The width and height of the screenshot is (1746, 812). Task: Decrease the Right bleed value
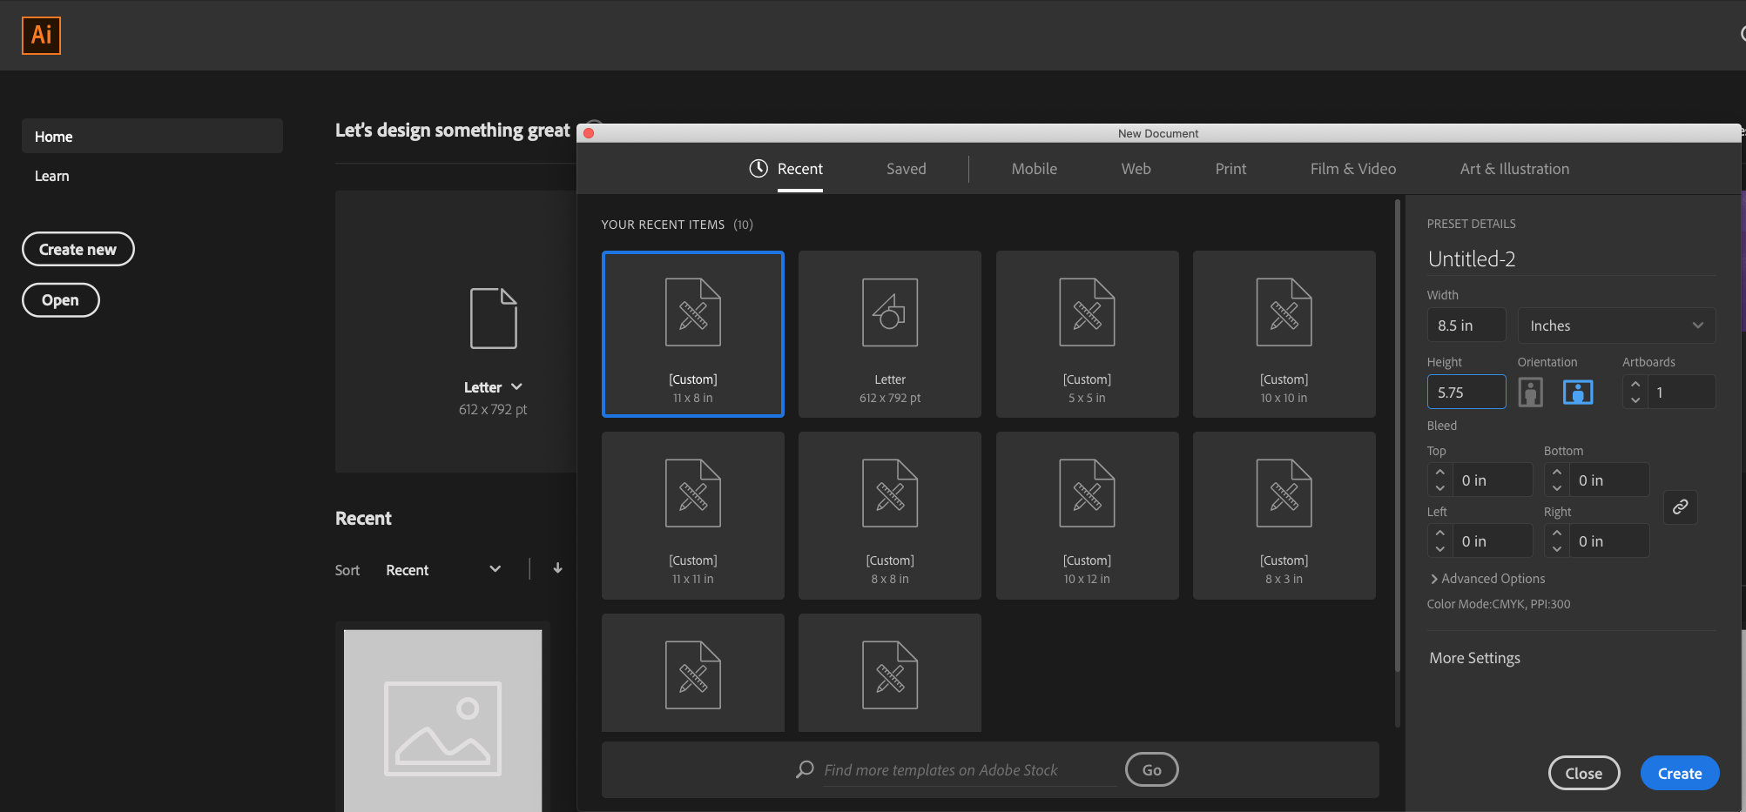1557,549
